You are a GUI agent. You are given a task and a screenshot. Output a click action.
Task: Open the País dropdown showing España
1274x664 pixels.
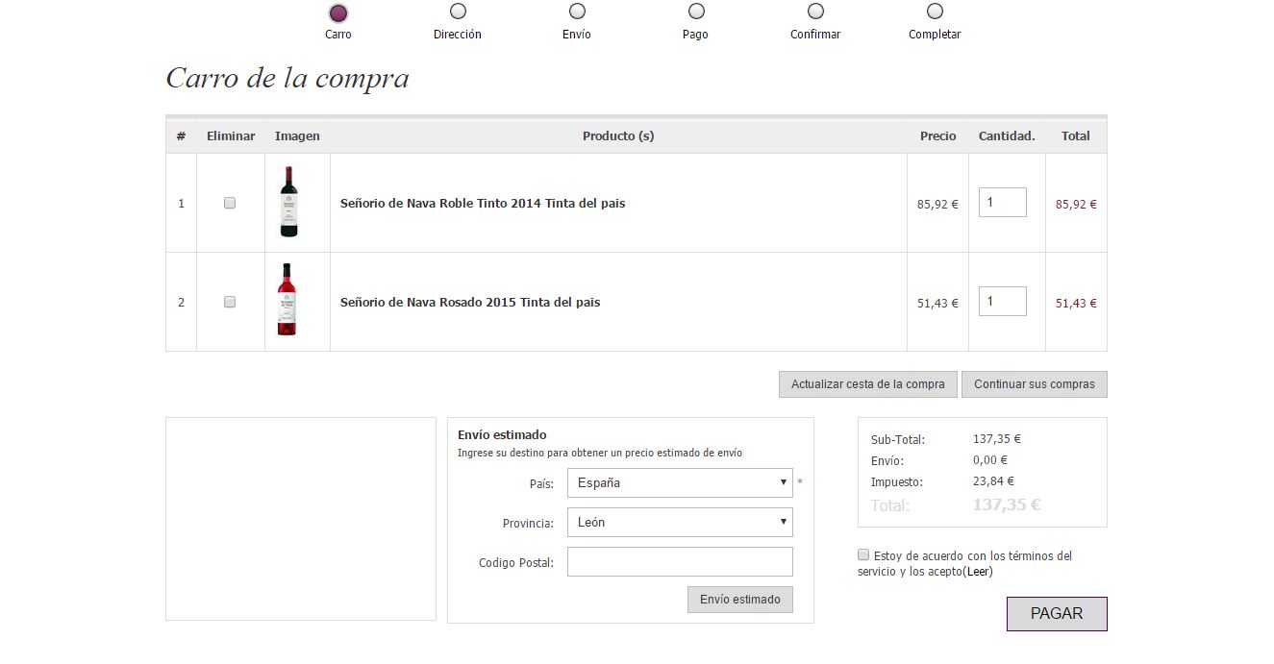680,482
